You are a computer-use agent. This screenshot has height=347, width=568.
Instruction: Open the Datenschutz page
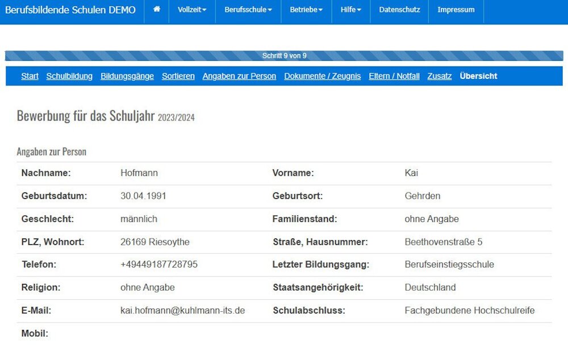click(399, 10)
